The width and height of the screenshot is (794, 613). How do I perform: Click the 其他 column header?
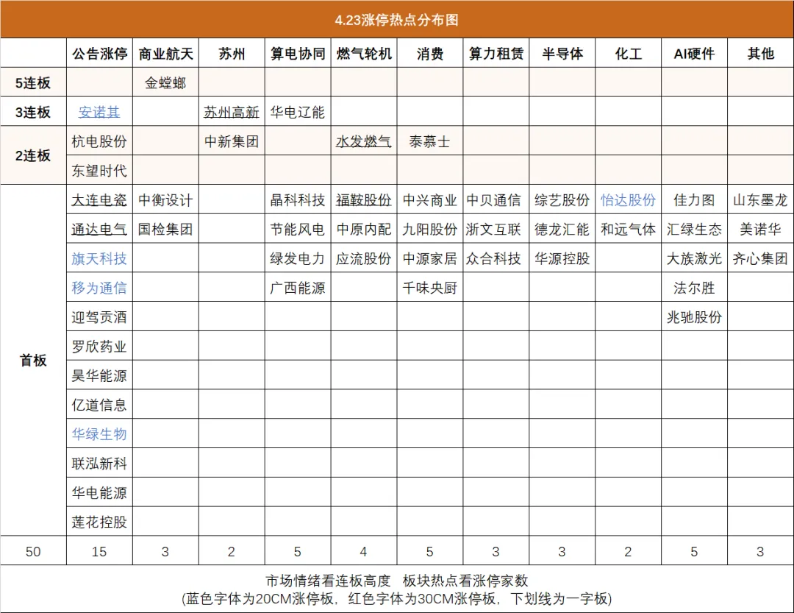tap(761, 53)
